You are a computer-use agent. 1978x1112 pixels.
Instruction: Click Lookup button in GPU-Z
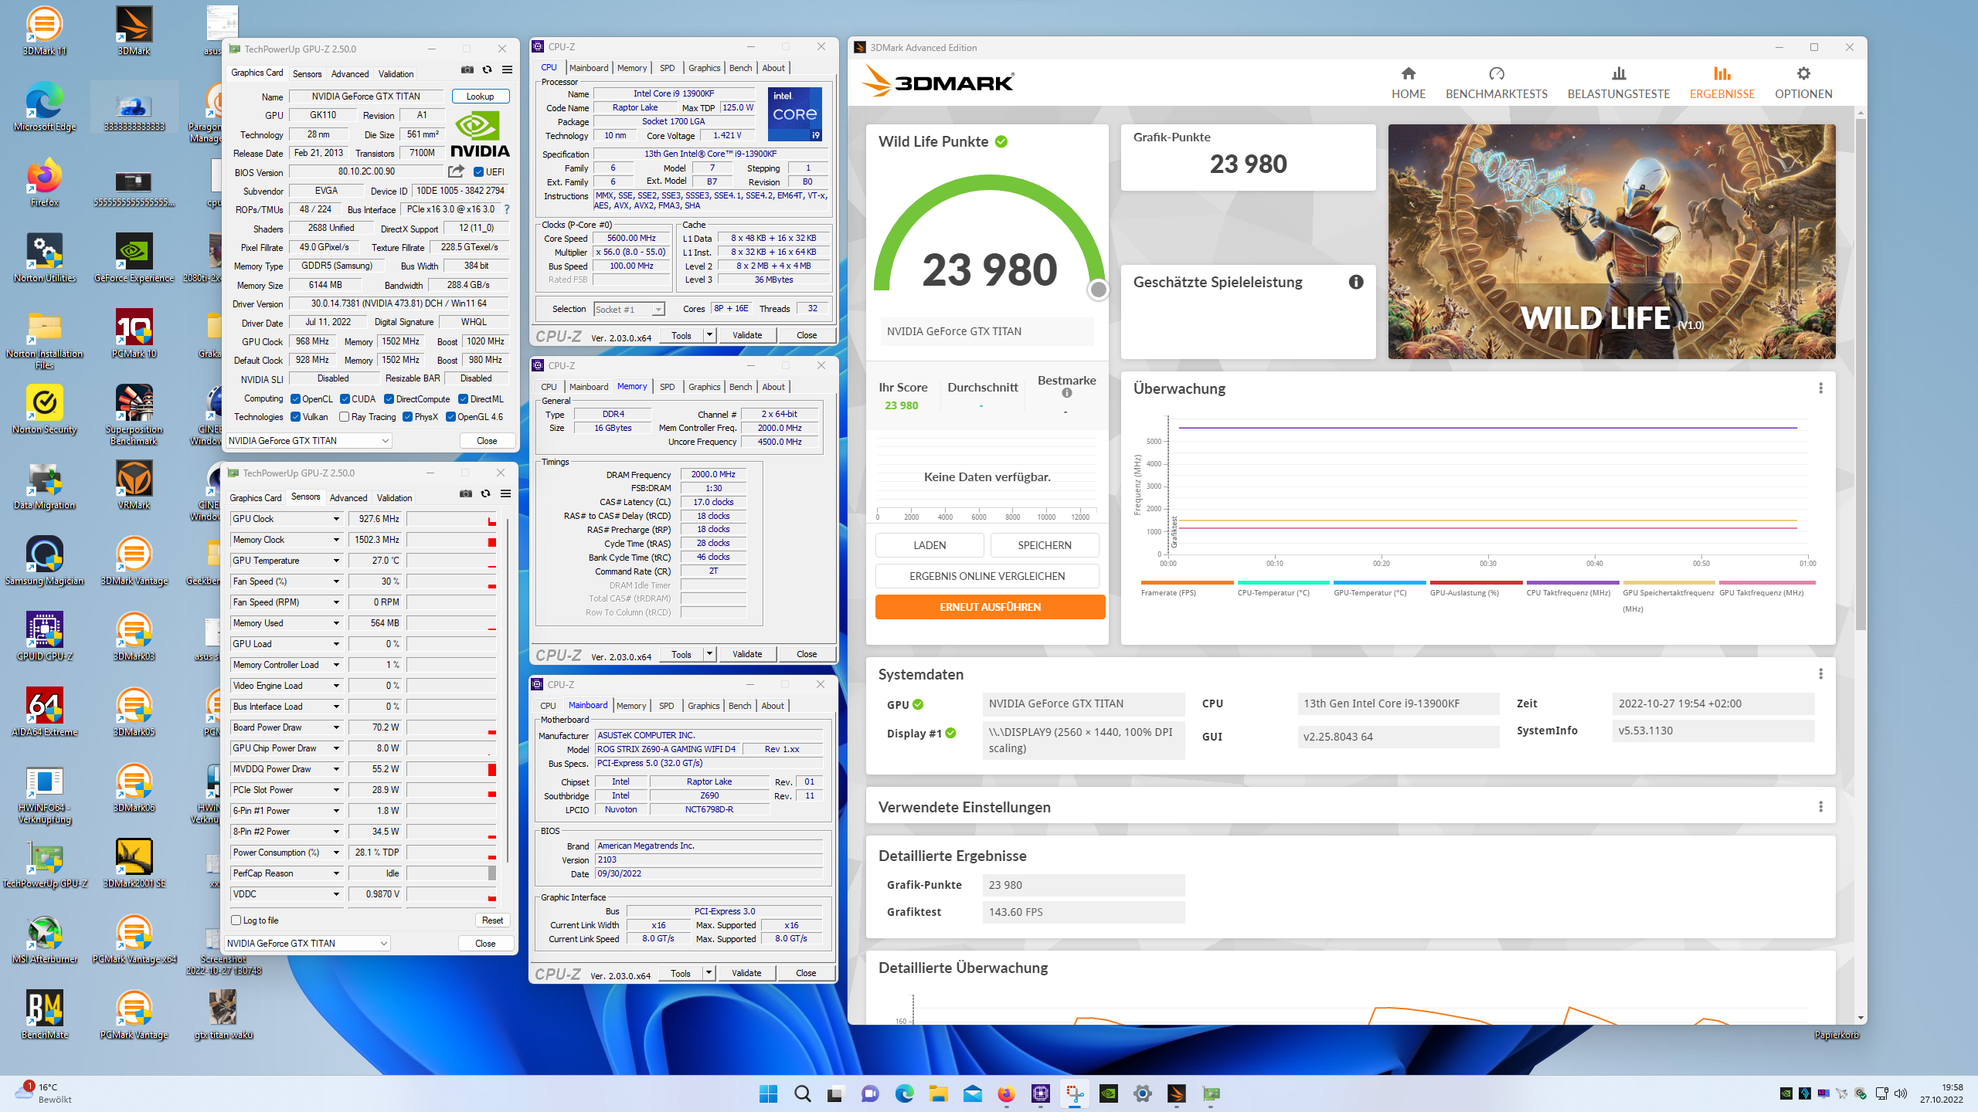(480, 97)
